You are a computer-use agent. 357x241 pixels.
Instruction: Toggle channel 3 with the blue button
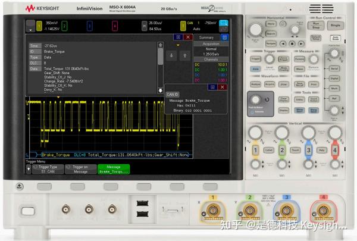309,150
